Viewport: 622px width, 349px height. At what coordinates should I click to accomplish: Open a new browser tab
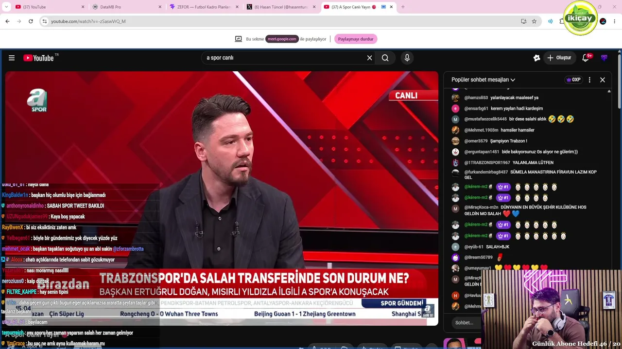pos(403,7)
